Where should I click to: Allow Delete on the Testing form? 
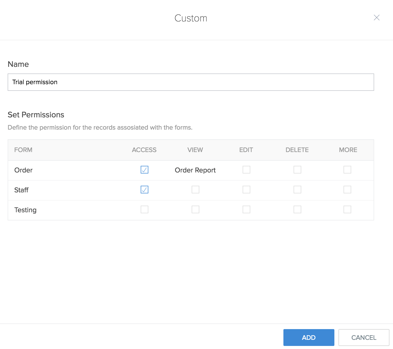pos(297,210)
